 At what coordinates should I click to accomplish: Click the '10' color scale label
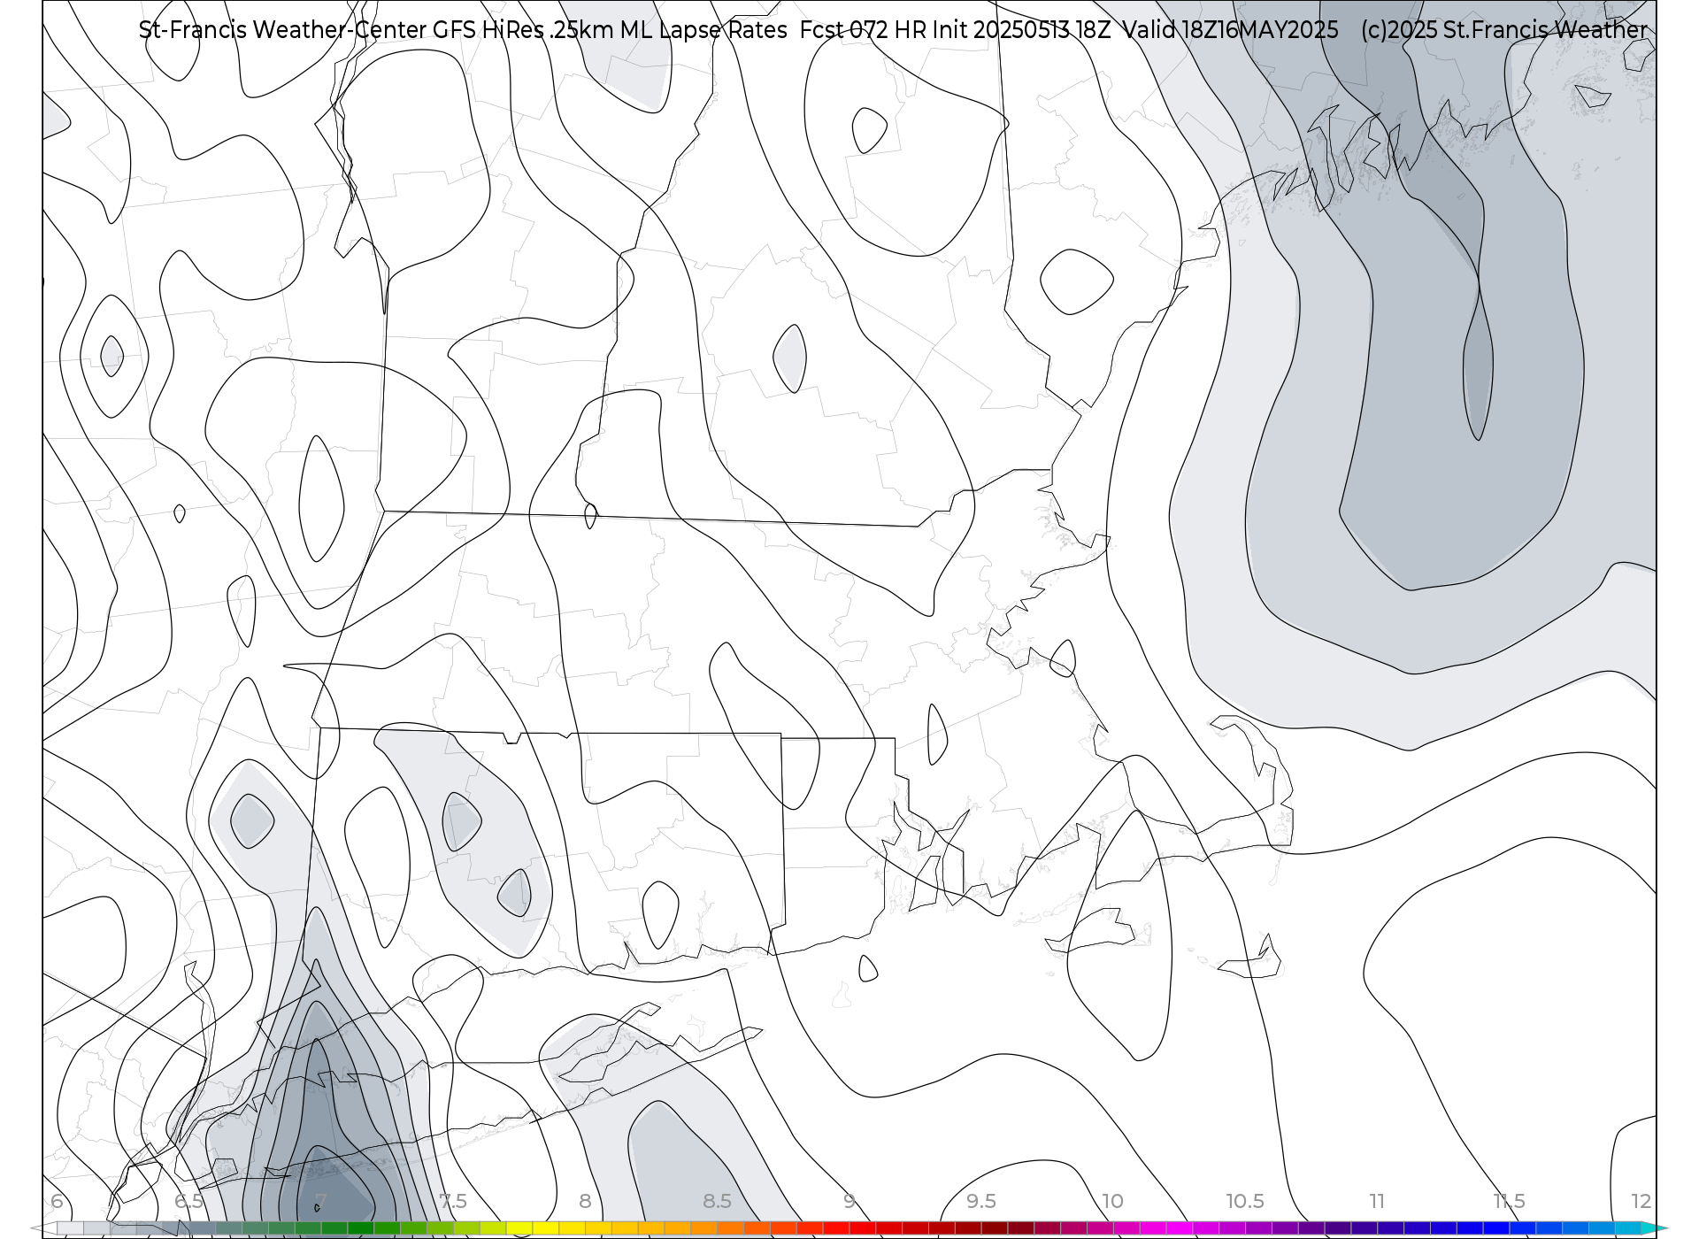click(1112, 1201)
